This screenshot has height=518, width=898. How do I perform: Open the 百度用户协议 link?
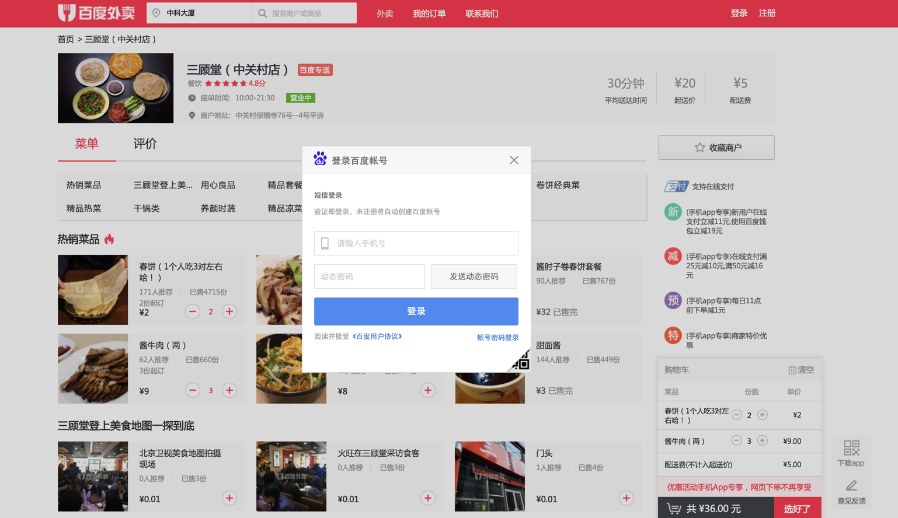377,337
